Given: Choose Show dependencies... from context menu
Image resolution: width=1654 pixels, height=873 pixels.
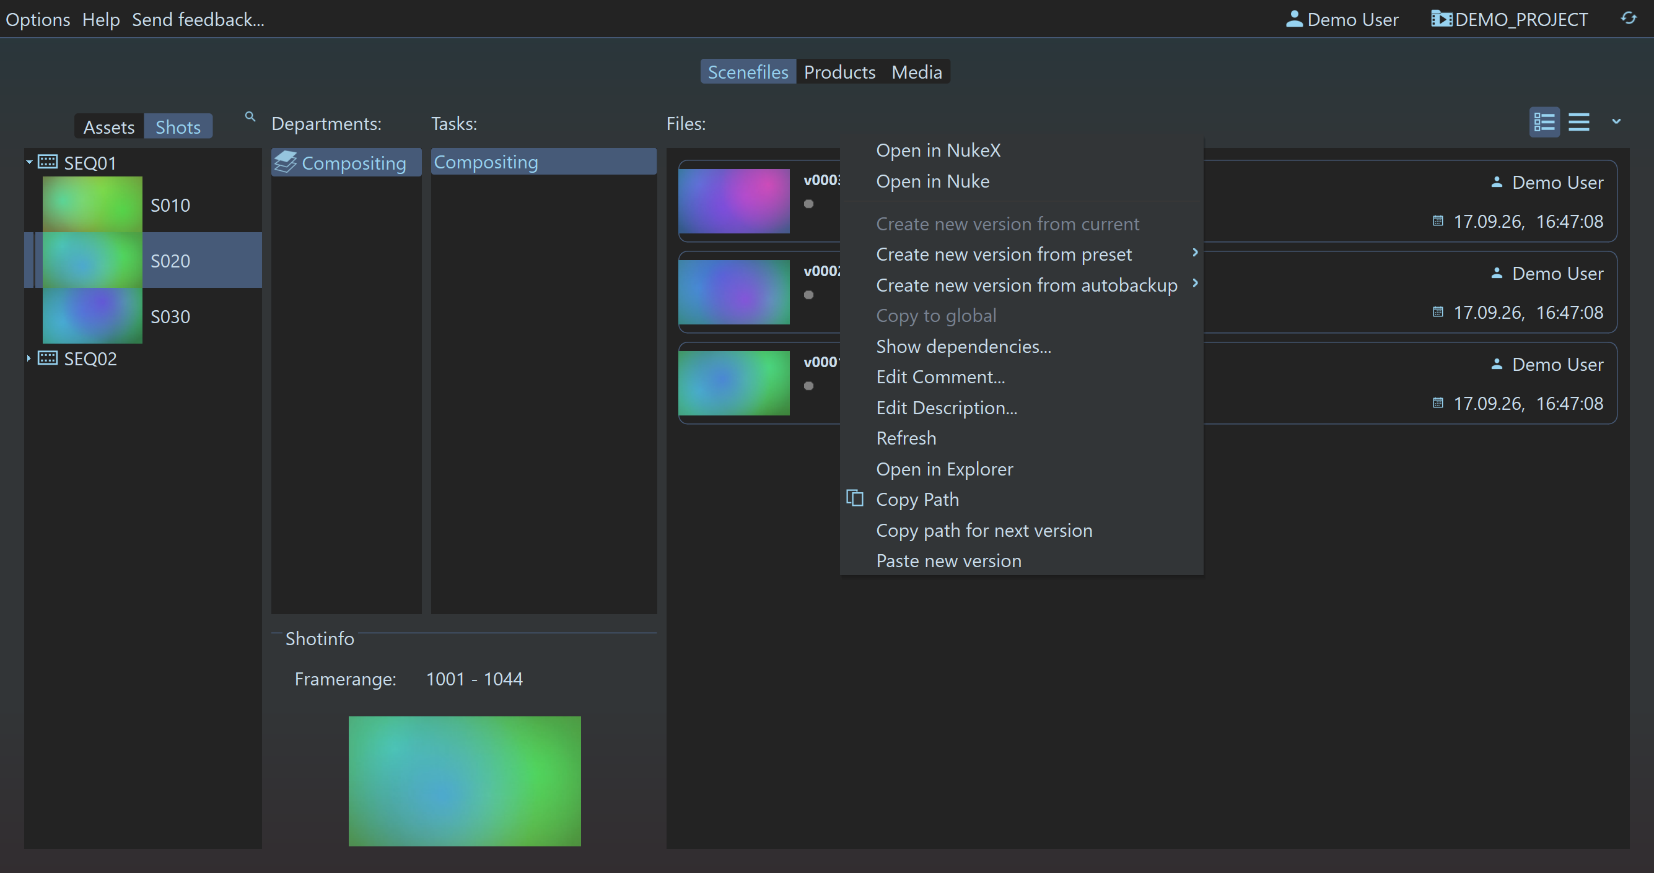Looking at the screenshot, I should (x=1021, y=347).
